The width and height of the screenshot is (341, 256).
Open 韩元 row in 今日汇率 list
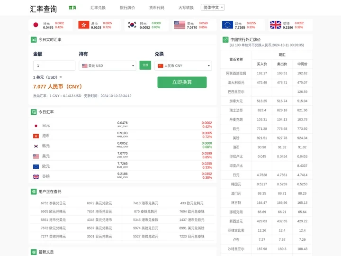[x=123, y=145]
